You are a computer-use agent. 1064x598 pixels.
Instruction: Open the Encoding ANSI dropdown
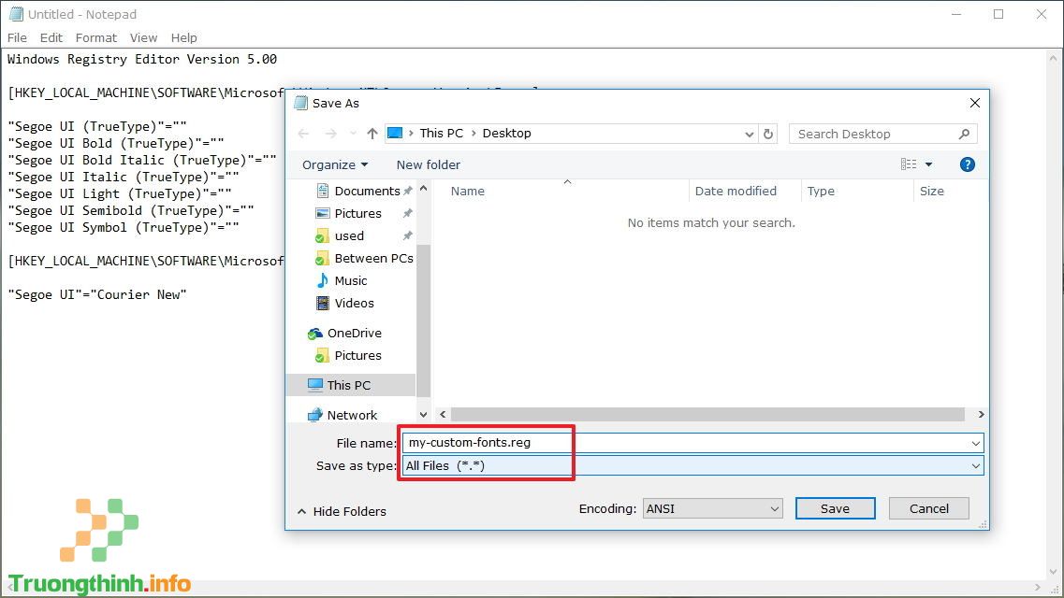(x=712, y=508)
